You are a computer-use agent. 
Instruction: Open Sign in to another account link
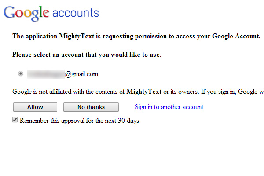pos(169,107)
